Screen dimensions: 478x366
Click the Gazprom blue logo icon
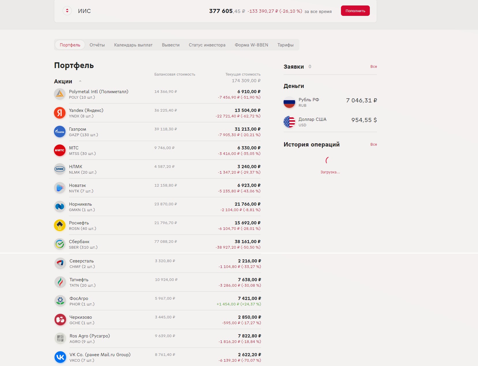[60, 132]
